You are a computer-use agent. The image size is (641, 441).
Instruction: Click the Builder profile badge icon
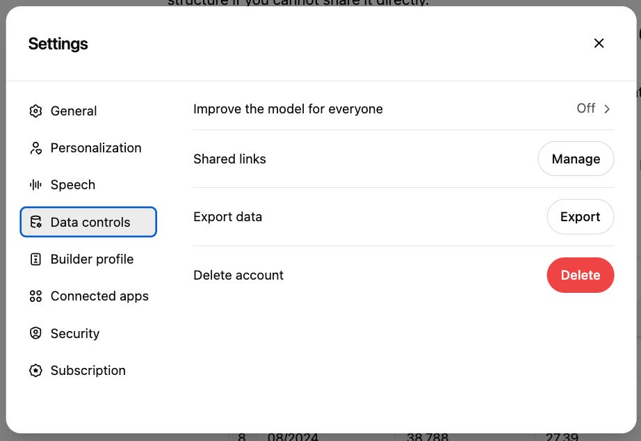pyautogui.click(x=35, y=259)
